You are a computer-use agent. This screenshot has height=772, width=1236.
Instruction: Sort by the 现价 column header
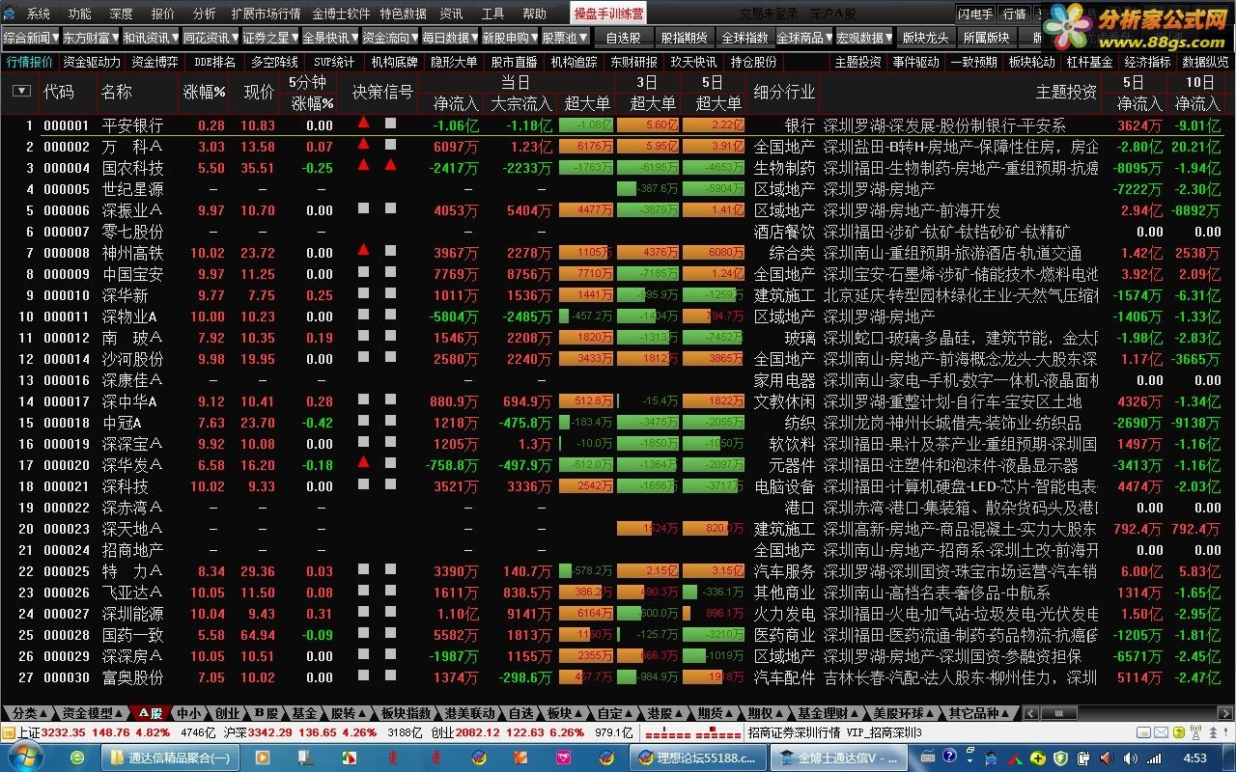click(259, 92)
